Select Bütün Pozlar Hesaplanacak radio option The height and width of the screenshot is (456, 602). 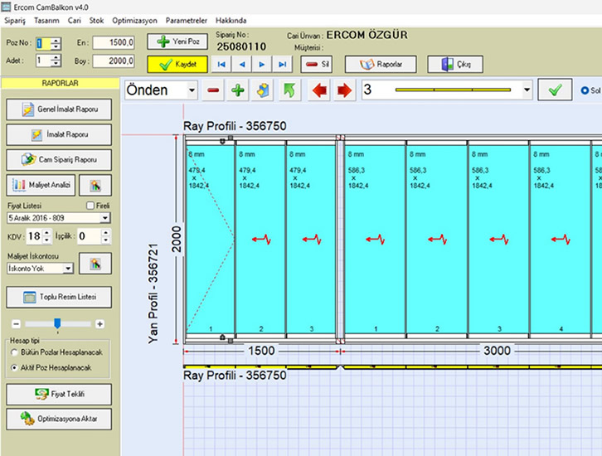[14, 352]
